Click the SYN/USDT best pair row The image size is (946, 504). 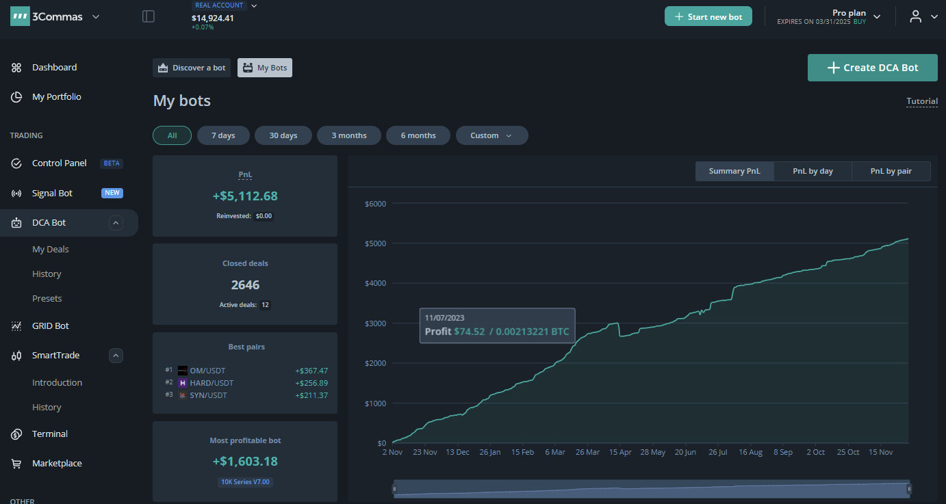pos(245,395)
